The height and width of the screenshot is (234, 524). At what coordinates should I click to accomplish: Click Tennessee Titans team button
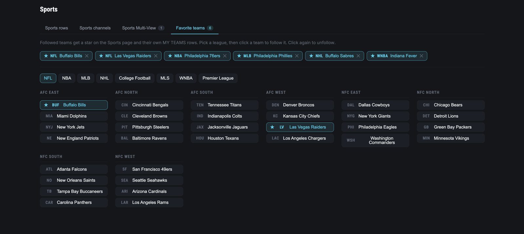tap(225, 105)
